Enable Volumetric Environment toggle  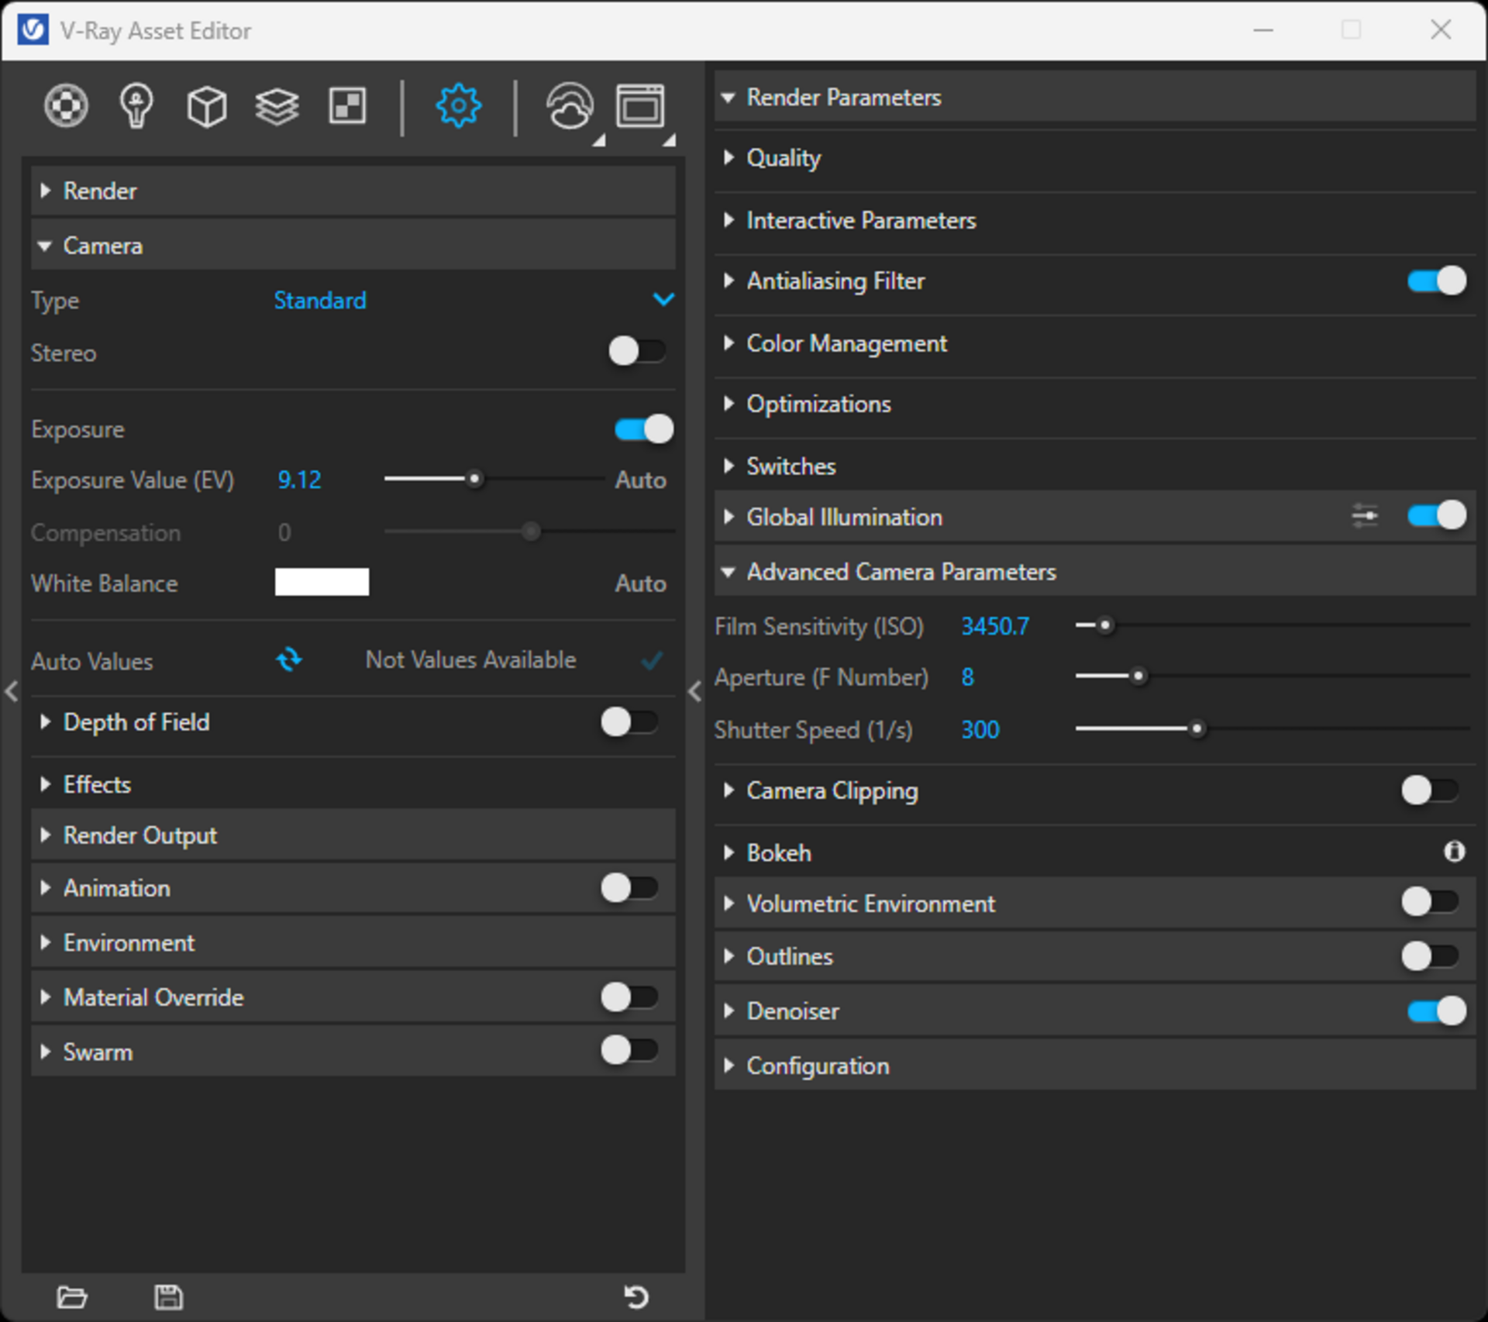[x=1430, y=902]
